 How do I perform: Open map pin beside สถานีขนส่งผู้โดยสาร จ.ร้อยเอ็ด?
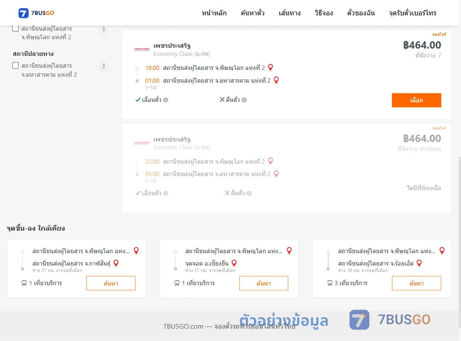[x=419, y=263]
